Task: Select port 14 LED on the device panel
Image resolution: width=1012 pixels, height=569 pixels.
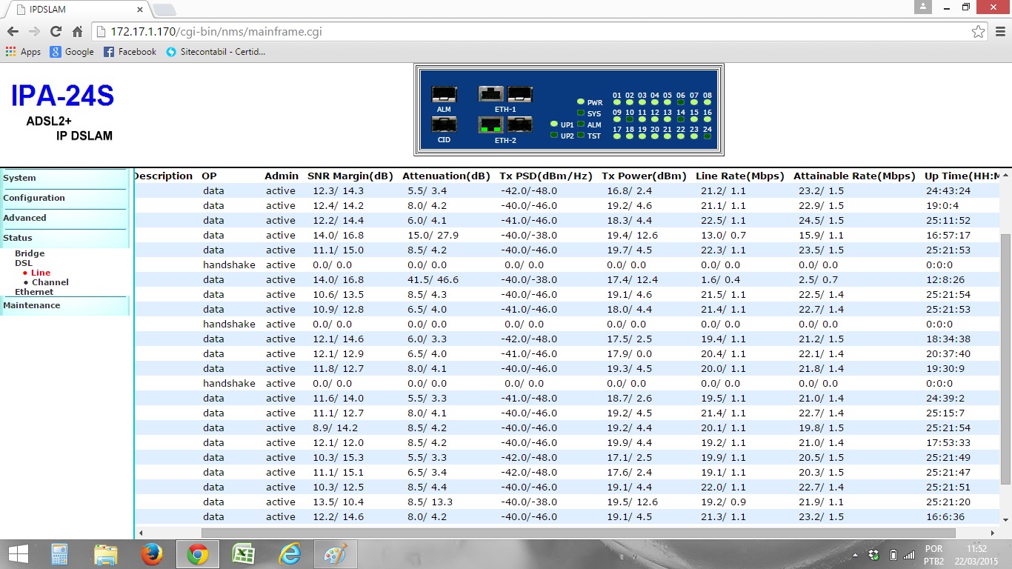Action: (681, 119)
